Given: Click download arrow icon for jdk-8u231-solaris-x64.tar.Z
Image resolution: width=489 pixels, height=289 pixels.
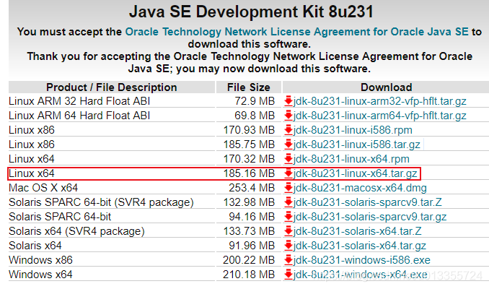Looking at the screenshot, I should 288,231.
